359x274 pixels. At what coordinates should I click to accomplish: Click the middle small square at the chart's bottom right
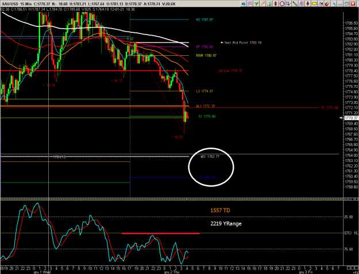pyautogui.click(x=352, y=267)
